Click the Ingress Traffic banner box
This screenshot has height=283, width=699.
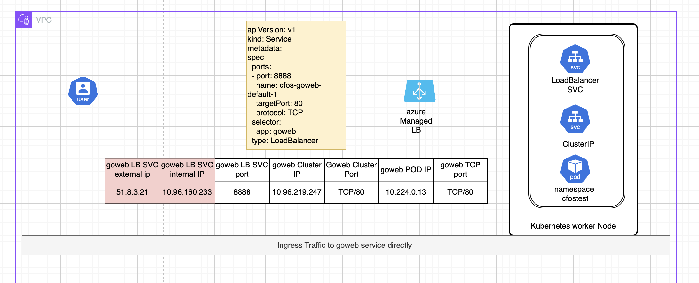(x=346, y=245)
